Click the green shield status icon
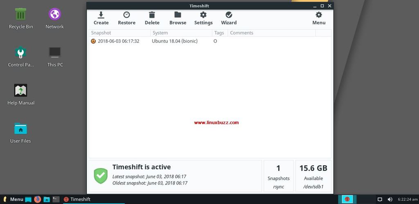Viewport: 419px width, 204px height. 101,176
